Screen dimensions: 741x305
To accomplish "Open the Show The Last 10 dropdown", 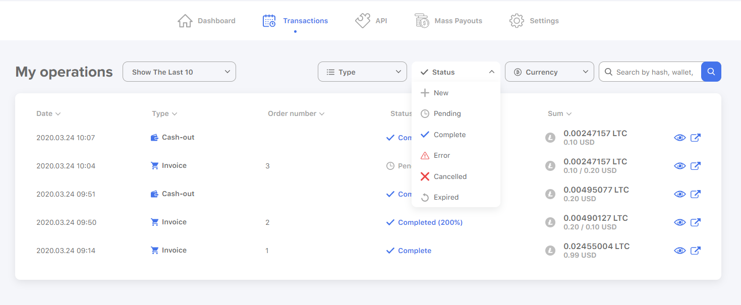I will pos(179,72).
